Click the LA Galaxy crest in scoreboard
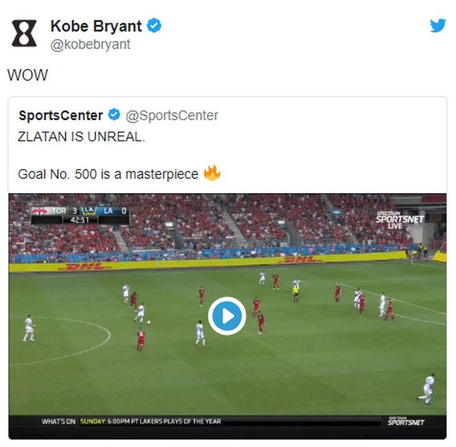456x447 pixels. coord(89,210)
